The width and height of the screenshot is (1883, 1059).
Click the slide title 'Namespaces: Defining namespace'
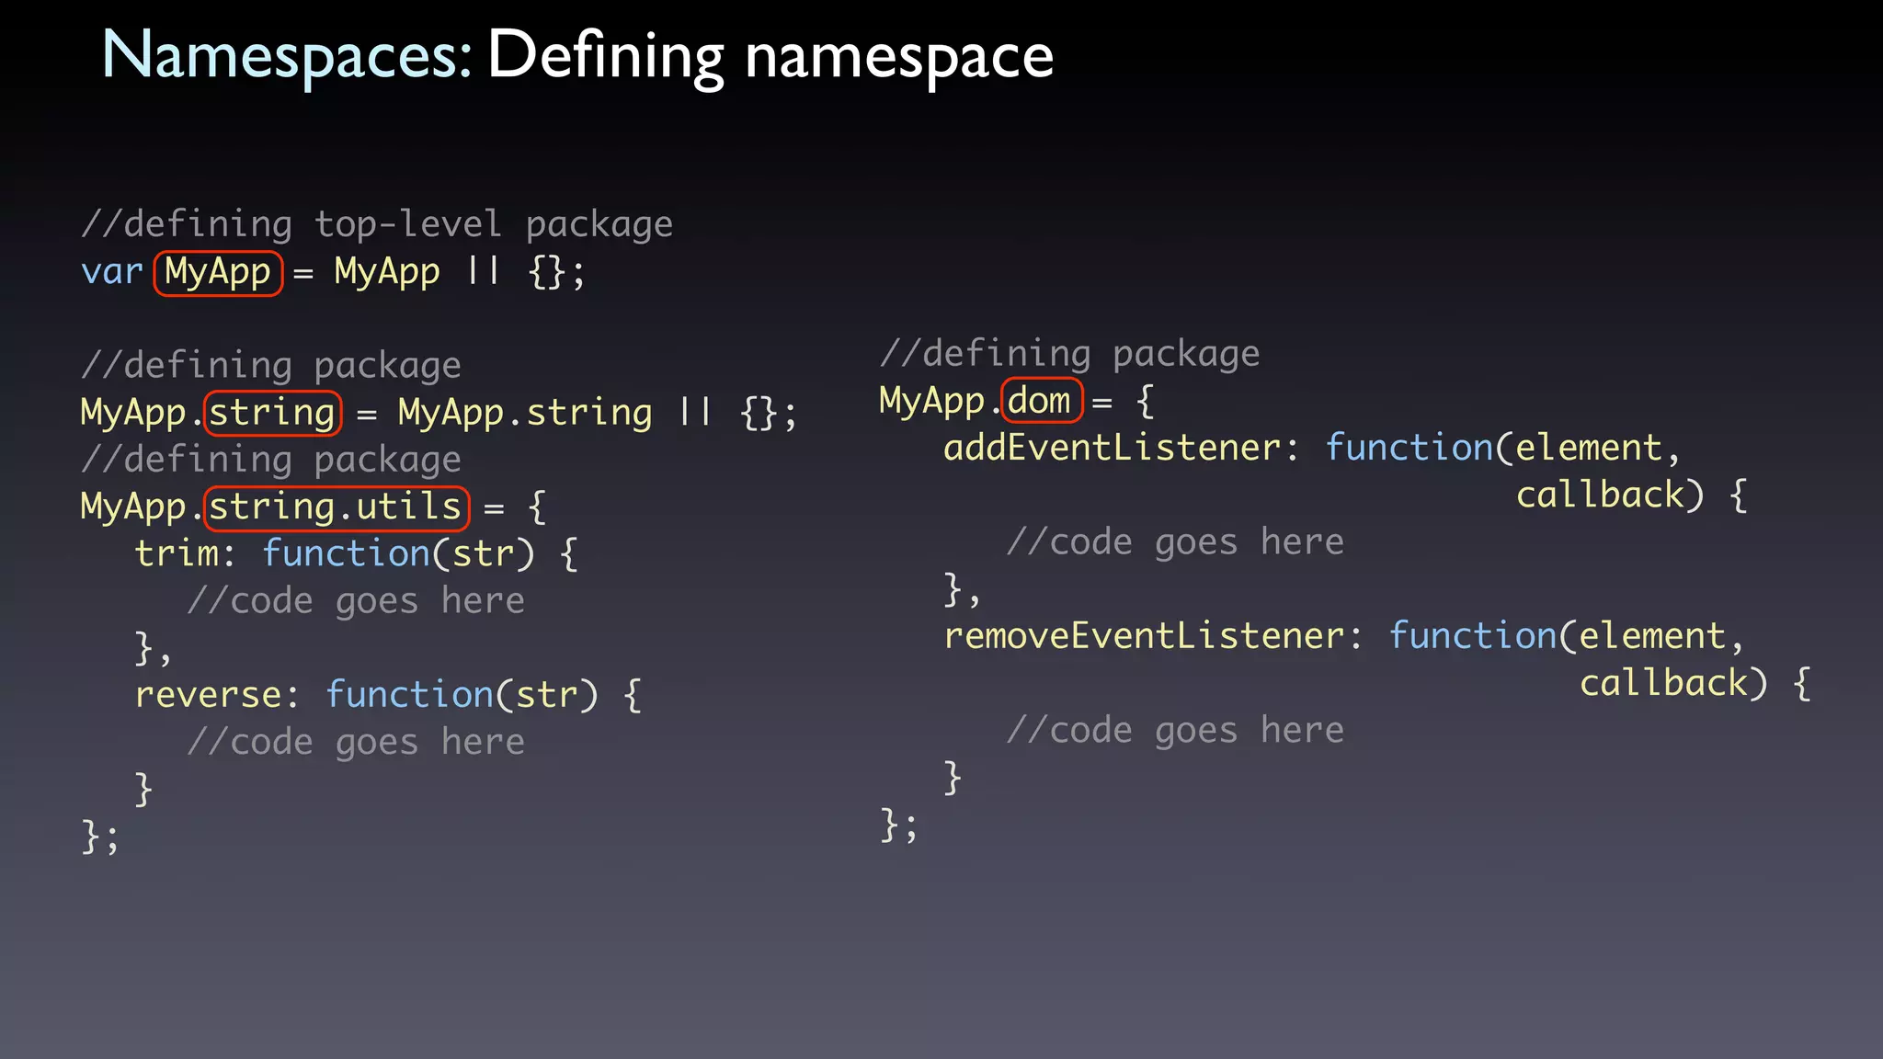[577, 57]
